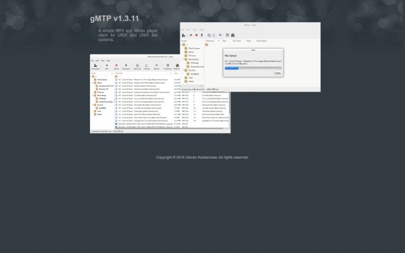405x253 pixels.
Task: Click Download icon in file-list window toolbar
Action: point(126,66)
